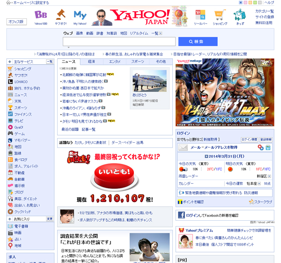Switch to the 経済 news tab
Viewport: 281px width, 263px height.
[x=91, y=62]
